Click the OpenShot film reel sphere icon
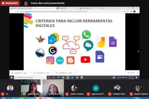 tap(40, 53)
